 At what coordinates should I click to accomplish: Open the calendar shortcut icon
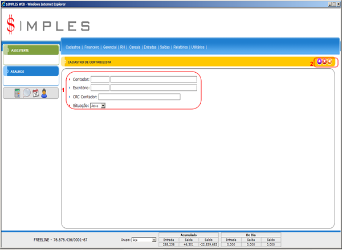click(x=35, y=93)
